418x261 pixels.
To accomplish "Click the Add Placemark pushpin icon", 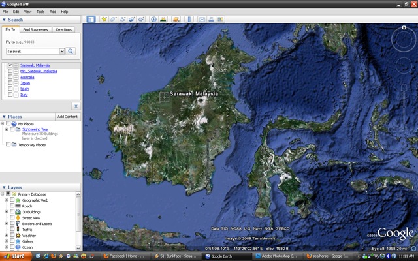I will [x=104, y=19].
